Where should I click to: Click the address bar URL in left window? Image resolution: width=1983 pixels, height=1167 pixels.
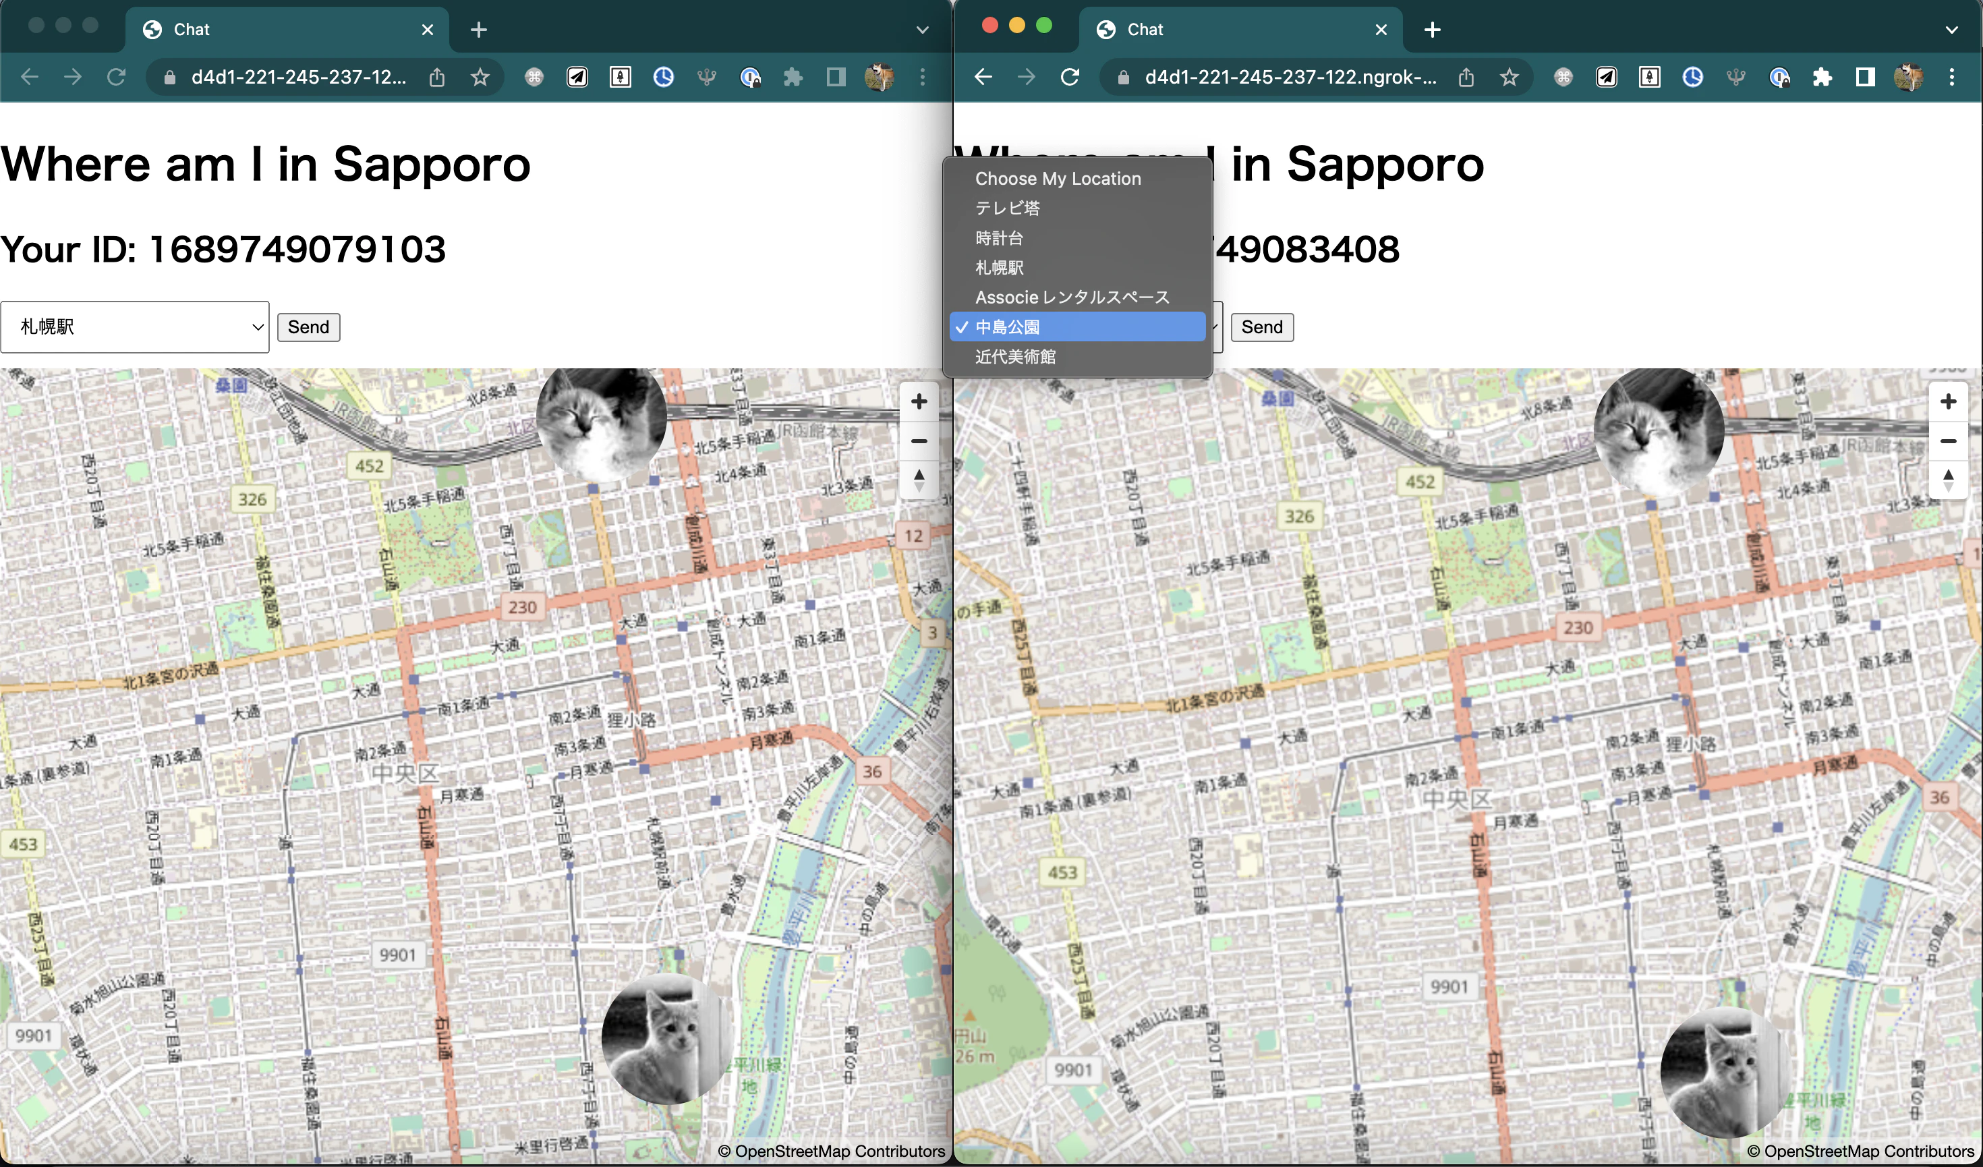pos(299,76)
